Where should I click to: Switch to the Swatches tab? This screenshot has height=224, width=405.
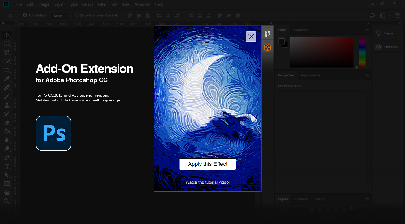(x=301, y=30)
